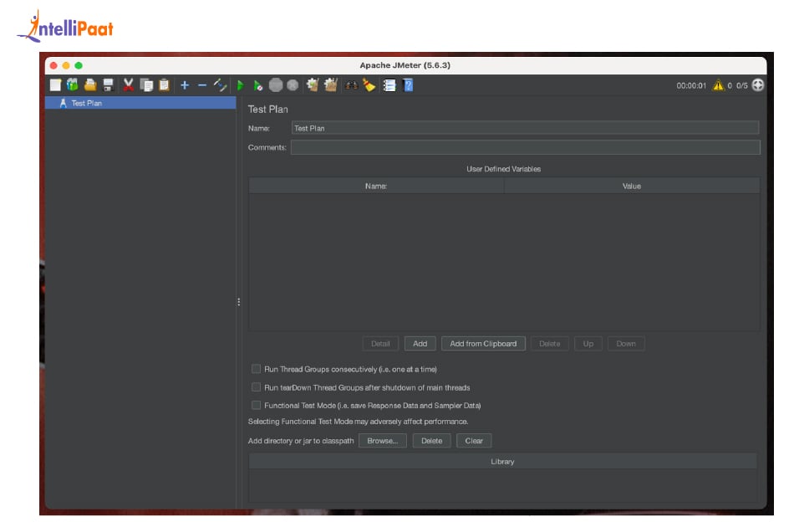The height and width of the screenshot is (527, 794).
Task: Click the Cut scissors icon
Action: (128, 85)
